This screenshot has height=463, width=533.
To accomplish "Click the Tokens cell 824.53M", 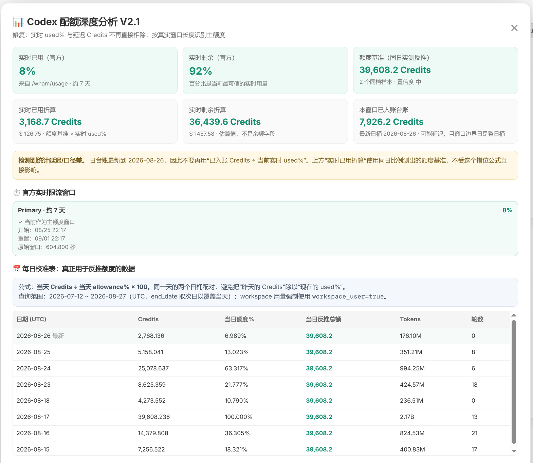I will click(x=412, y=433).
